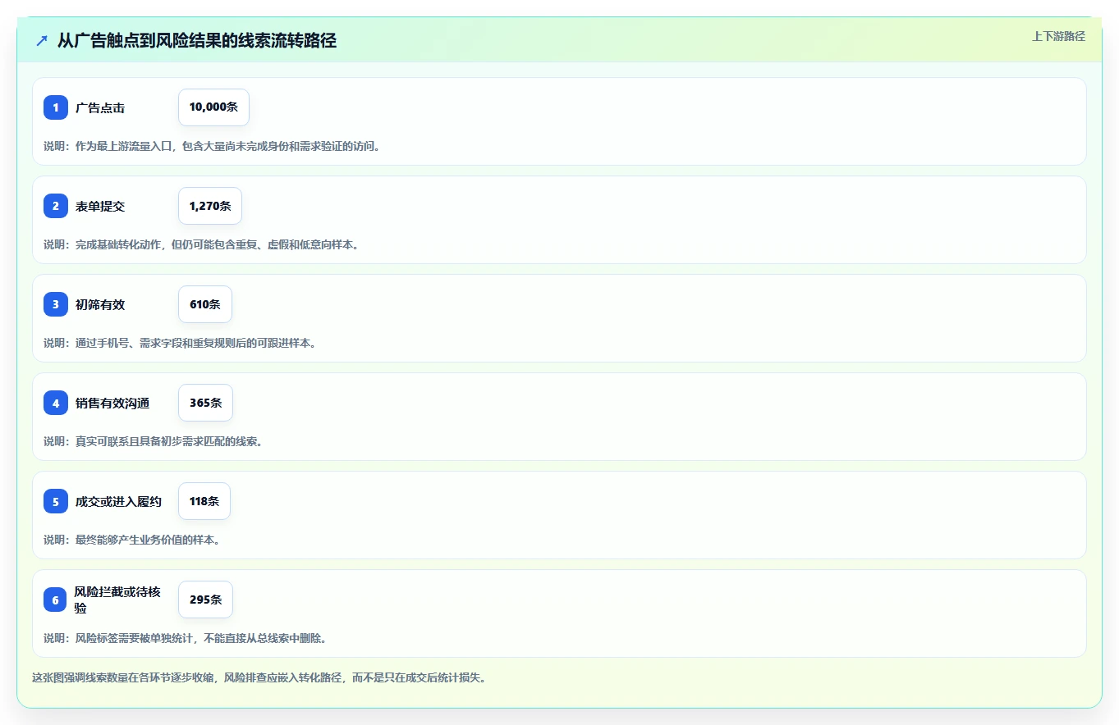Viewport: 1119px width, 725px height.
Task: Click step number 2 badge
Action: (56, 206)
